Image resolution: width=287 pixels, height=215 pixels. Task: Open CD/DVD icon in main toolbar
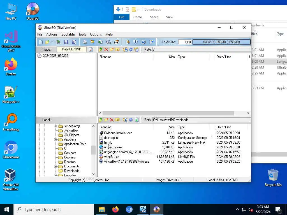click(58, 42)
